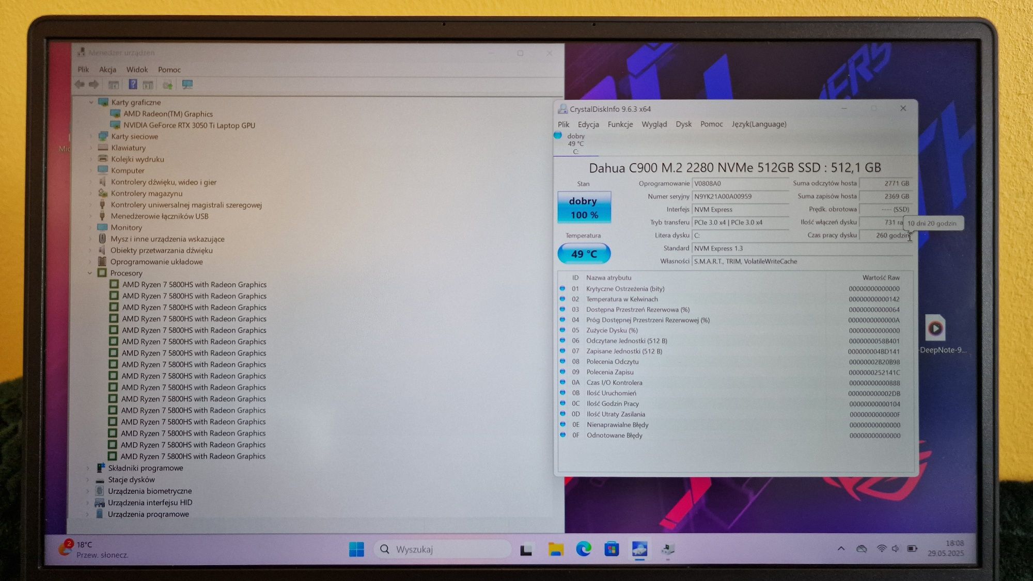The height and width of the screenshot is (581, 1033).
Task: Click the 49 °C temperature button
Action: (x=584, y=254)
